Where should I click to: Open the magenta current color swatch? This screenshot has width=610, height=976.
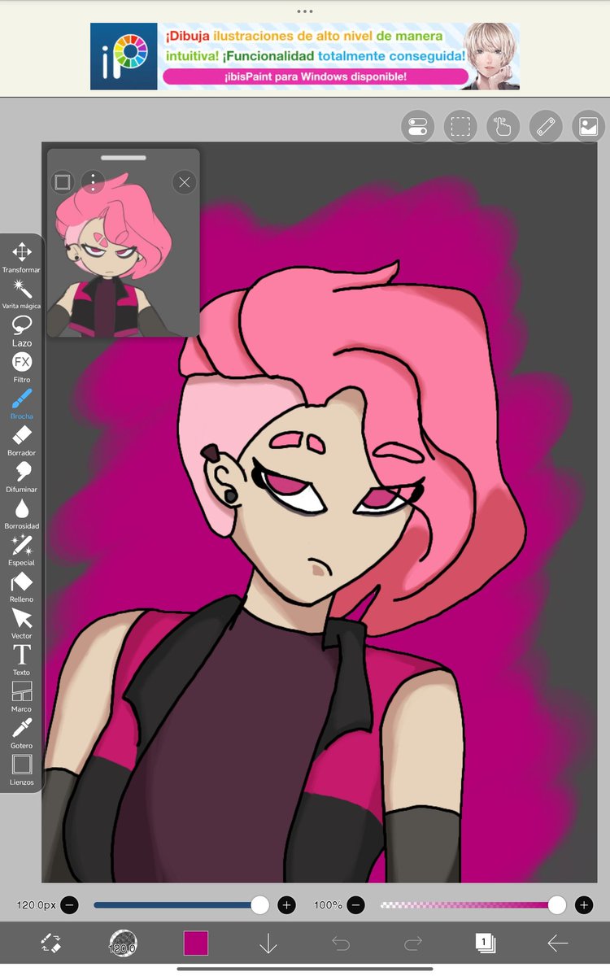[x=196, y=943]
